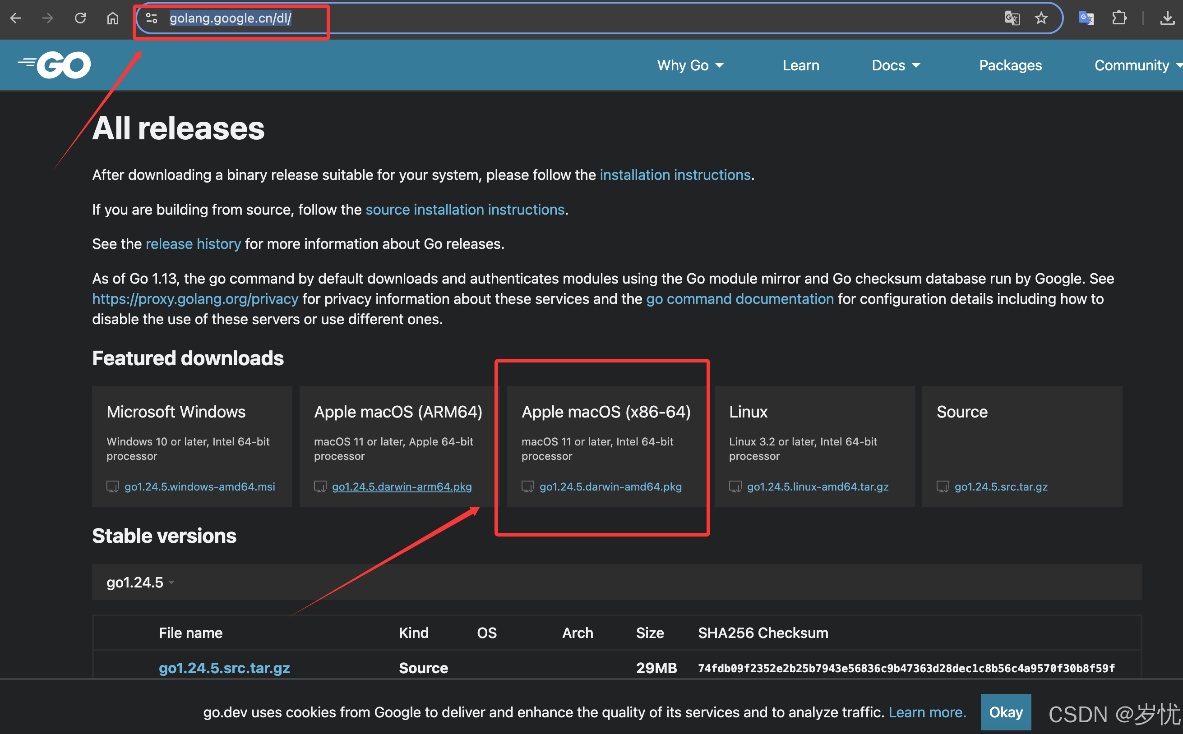Click the OS column header
Viewport: 1183px width, 734px height.
click(487, 633)
